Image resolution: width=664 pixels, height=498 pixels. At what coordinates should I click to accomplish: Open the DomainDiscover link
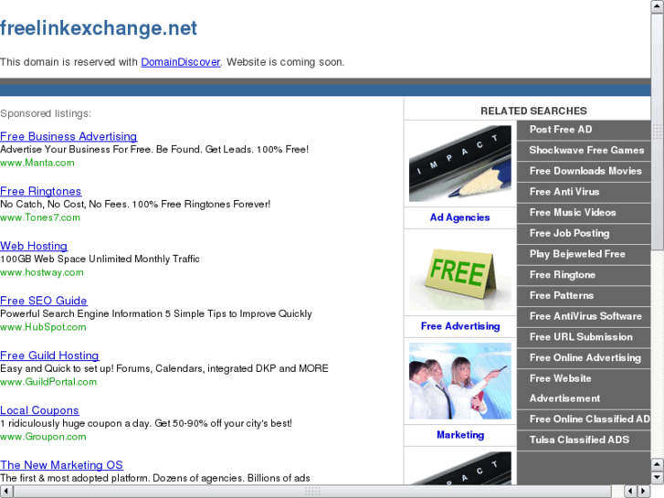[x=181, y=62]
